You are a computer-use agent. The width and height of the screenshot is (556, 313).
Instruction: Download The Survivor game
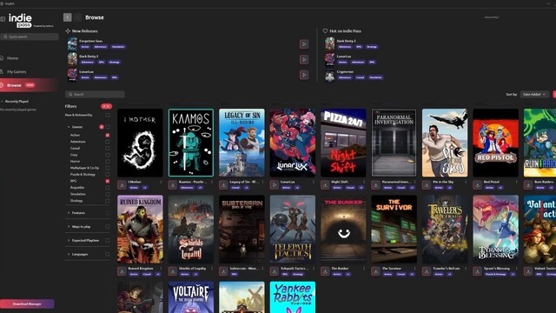click(376, 271)
